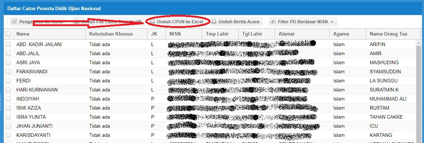The width and height of the screenshot is (424, 143).
Task: Open Filter PD Berdasar NISN dropdown
Action: coord(303,22)
